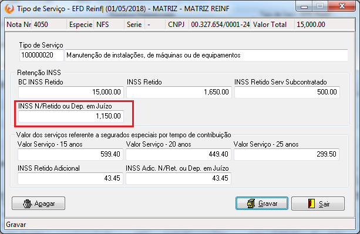Click the Gravar status bar text

[16, 225]
